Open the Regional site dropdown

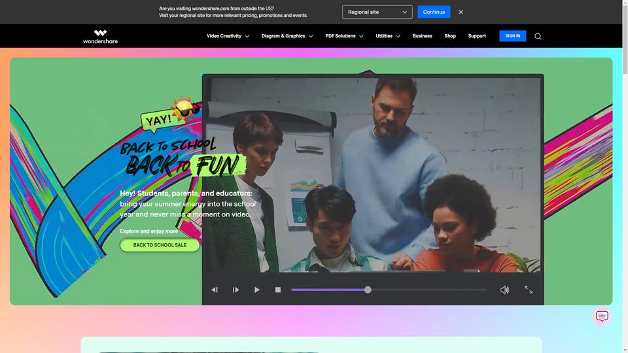point(377,12)
